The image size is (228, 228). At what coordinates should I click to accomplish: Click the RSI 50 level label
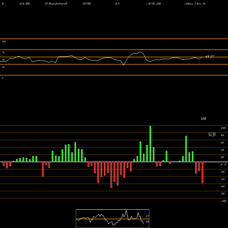[x=3, y=60]
